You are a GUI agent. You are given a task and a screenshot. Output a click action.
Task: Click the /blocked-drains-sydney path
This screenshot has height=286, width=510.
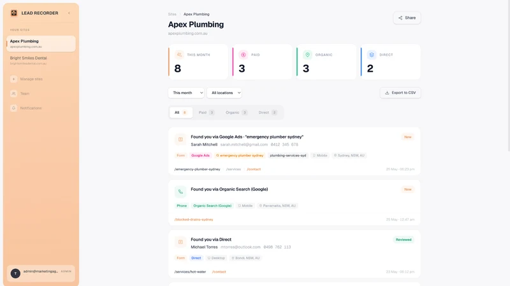tap(194, 219)
